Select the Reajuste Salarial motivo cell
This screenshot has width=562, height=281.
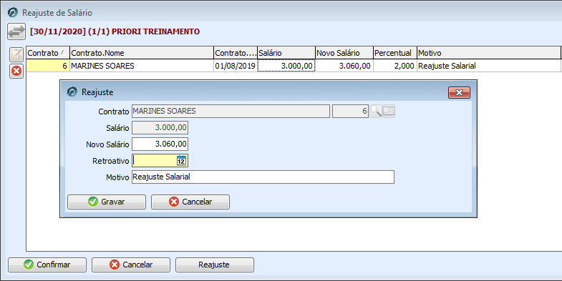click(x=489, y=66)
